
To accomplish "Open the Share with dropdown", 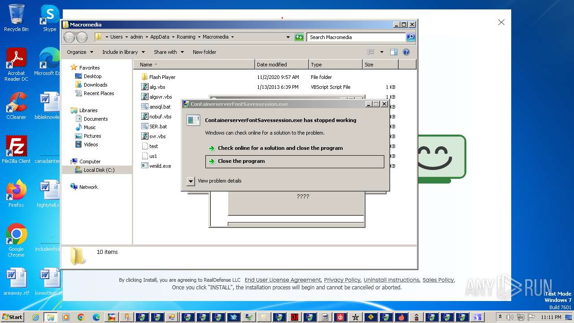I will (169, 52).
